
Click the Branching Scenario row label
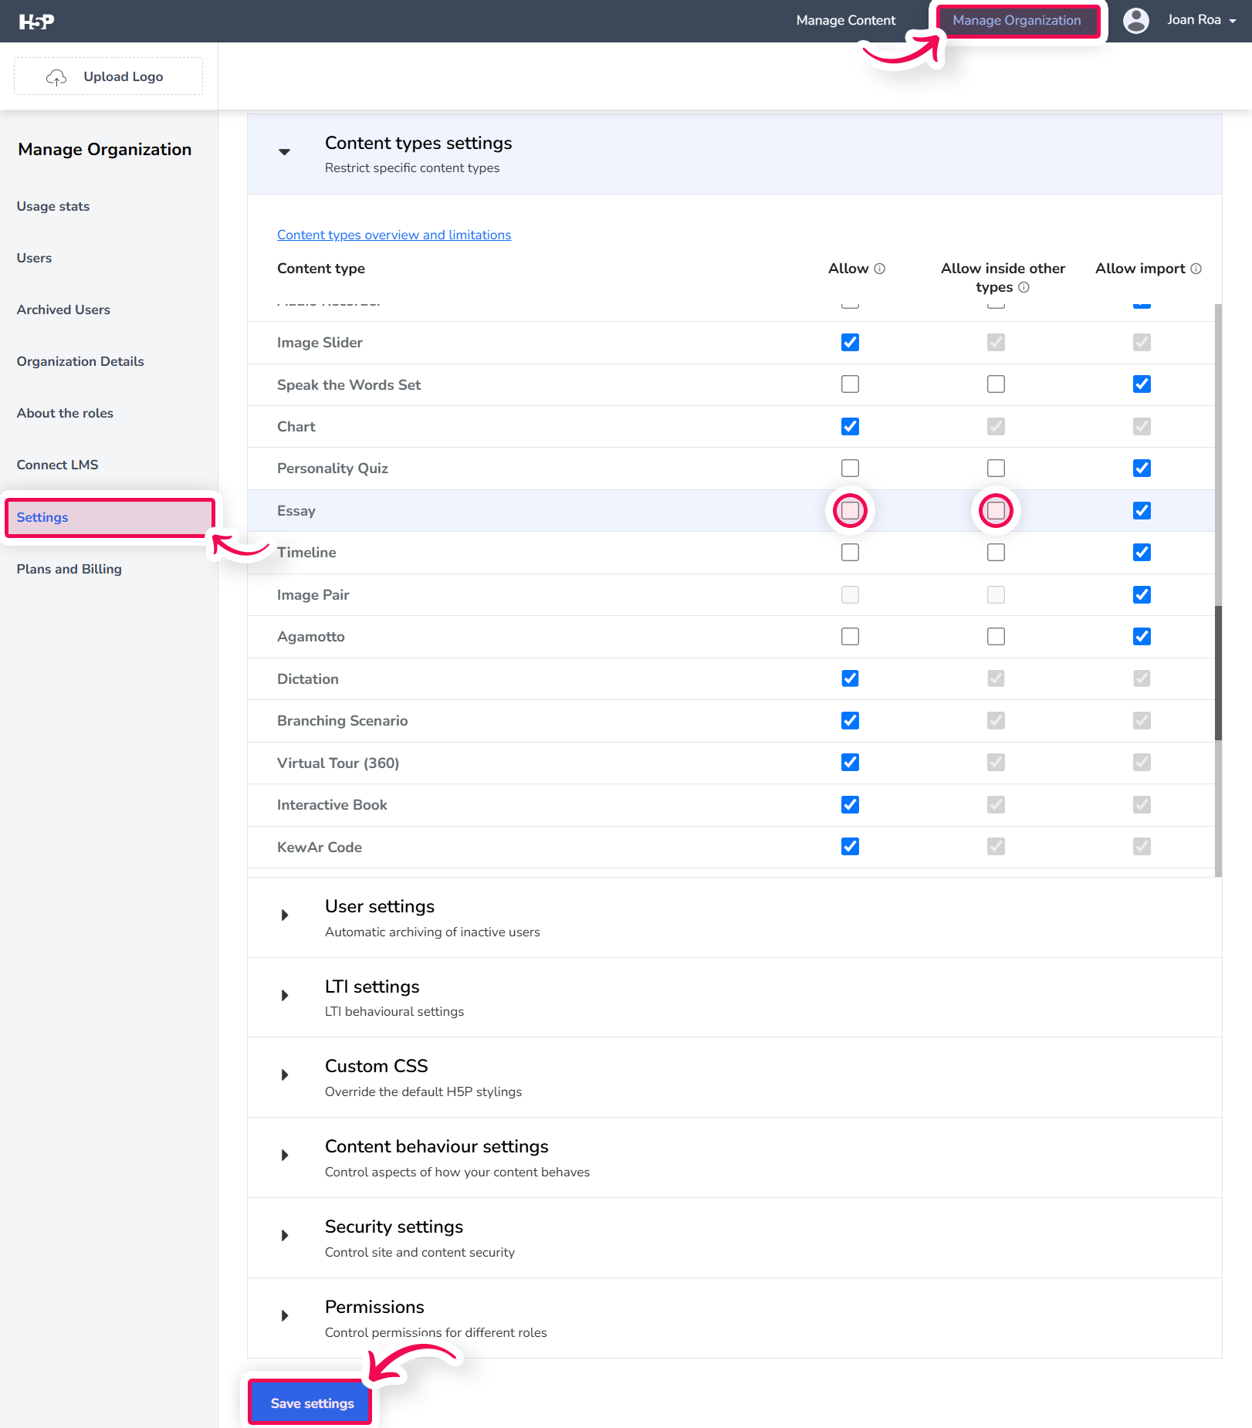(342, 721)
